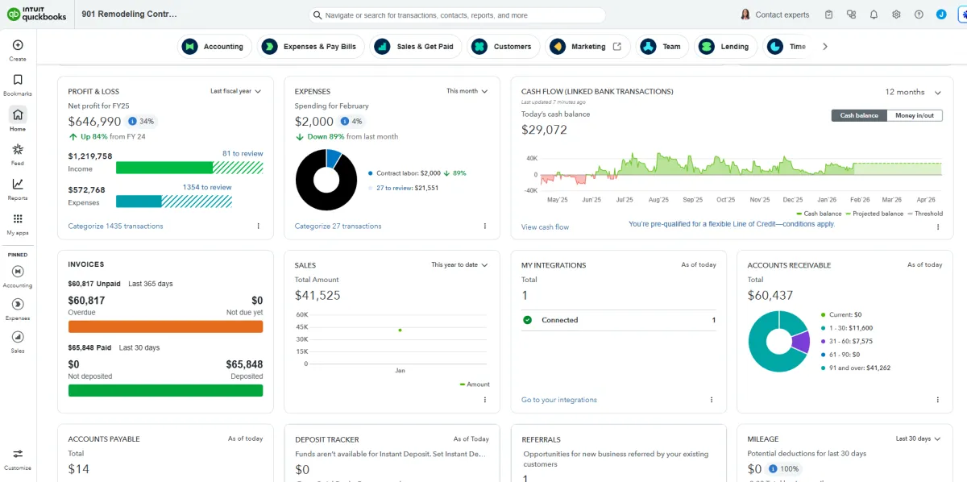The width and height of the screenshot is (967, 482).
Task: Open the 12 months cash flow dropdown
Action: tap(912, 92)
